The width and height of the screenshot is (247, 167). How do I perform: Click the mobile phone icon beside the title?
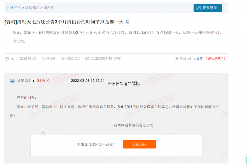(128, 22)
